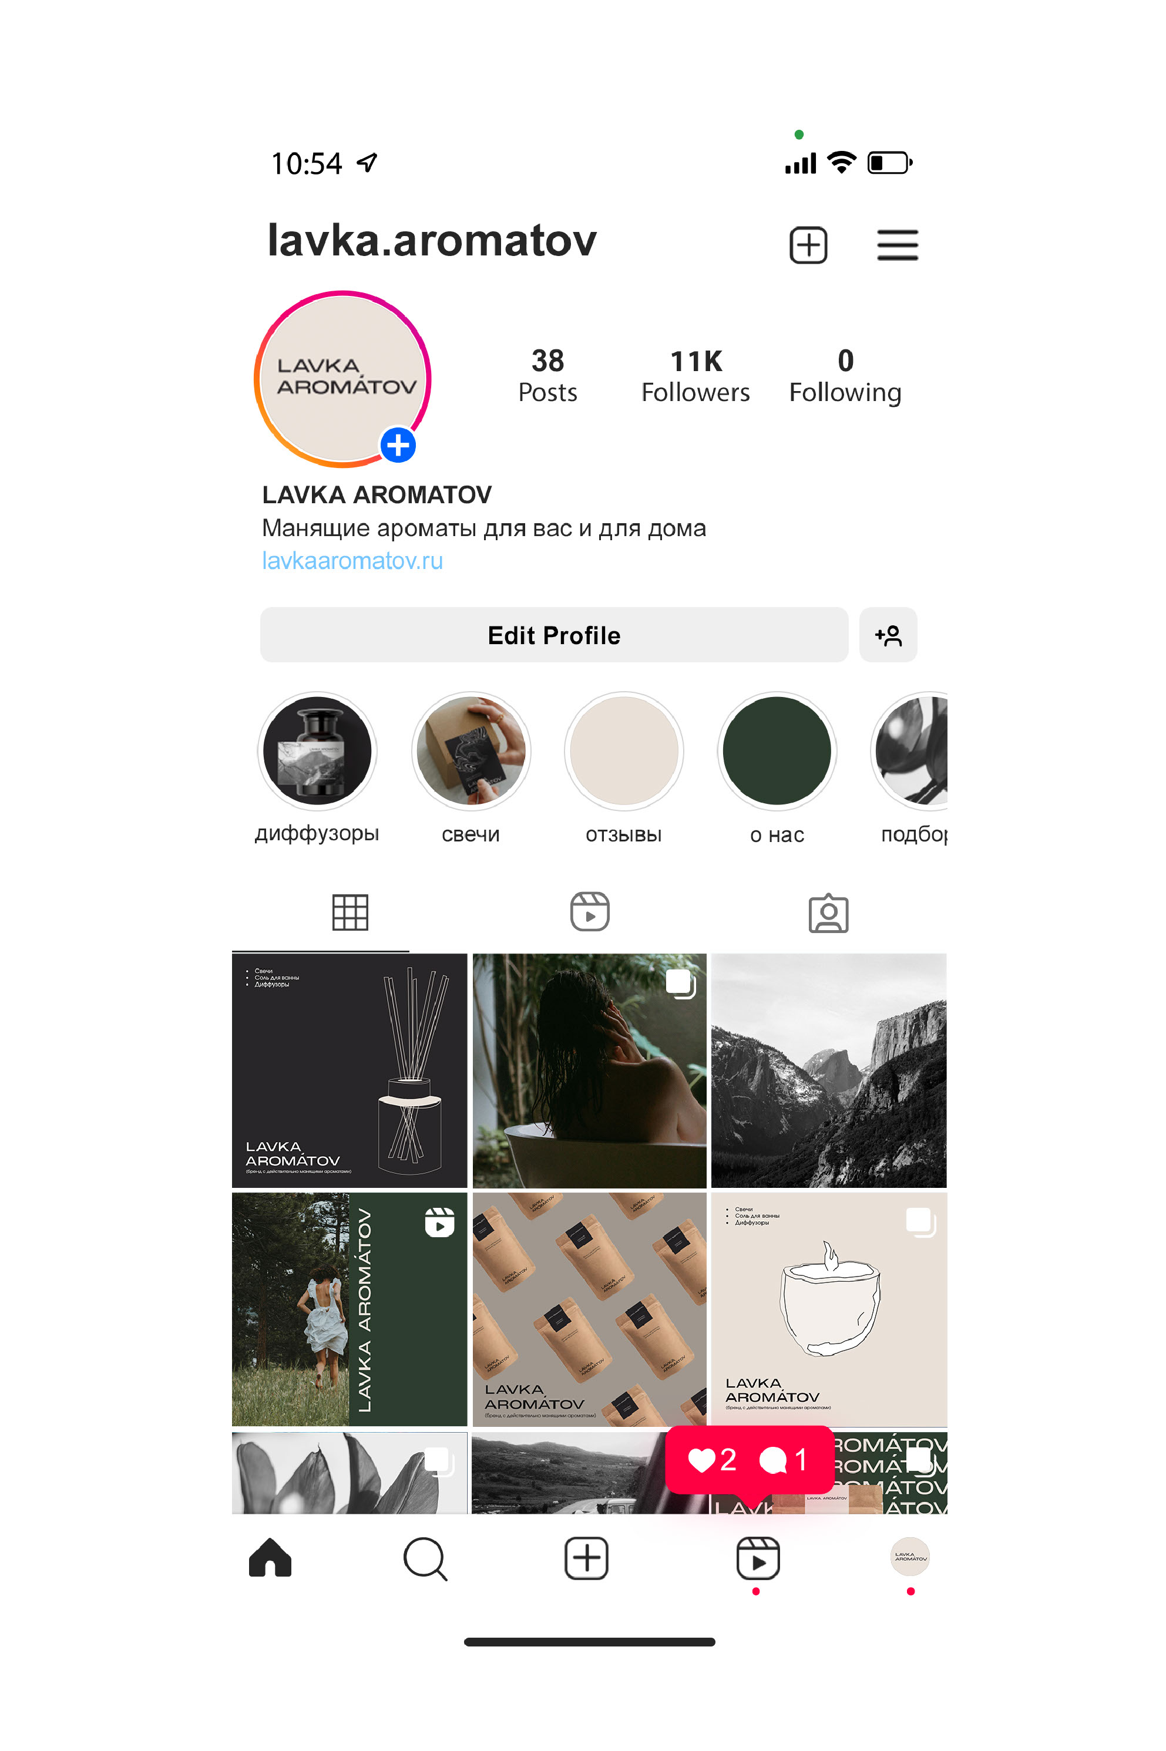The image size is (1166, 1751).
Task: Open the black-and-white mountain post
Action: [x=828, y=1070]
